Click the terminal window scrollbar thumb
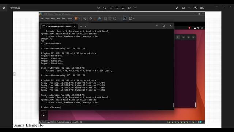This screenshot has height=132, width=234. (173, 105)
